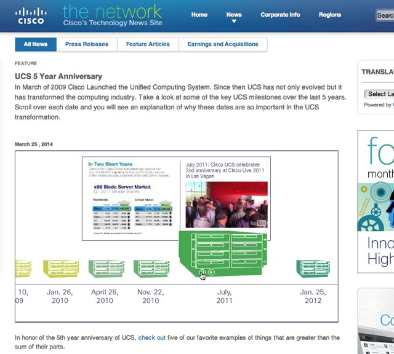
Task: Click the 'In Two Short Years' heading
Action: pos(110,164)
